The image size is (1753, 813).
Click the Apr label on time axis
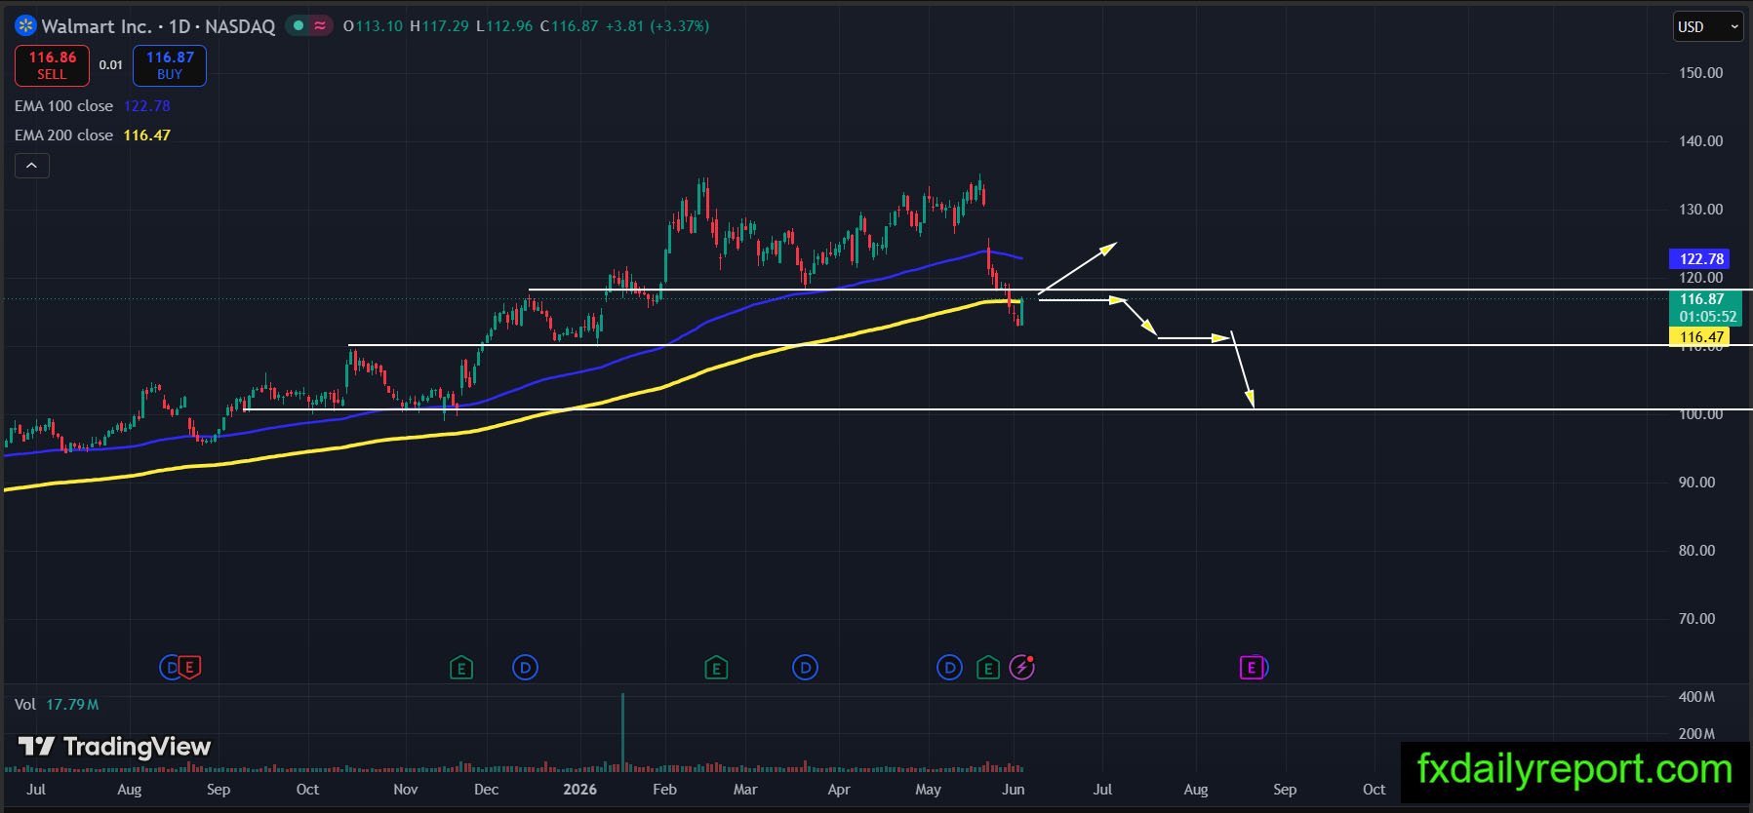pyautogui.click(x=839, y=790)
